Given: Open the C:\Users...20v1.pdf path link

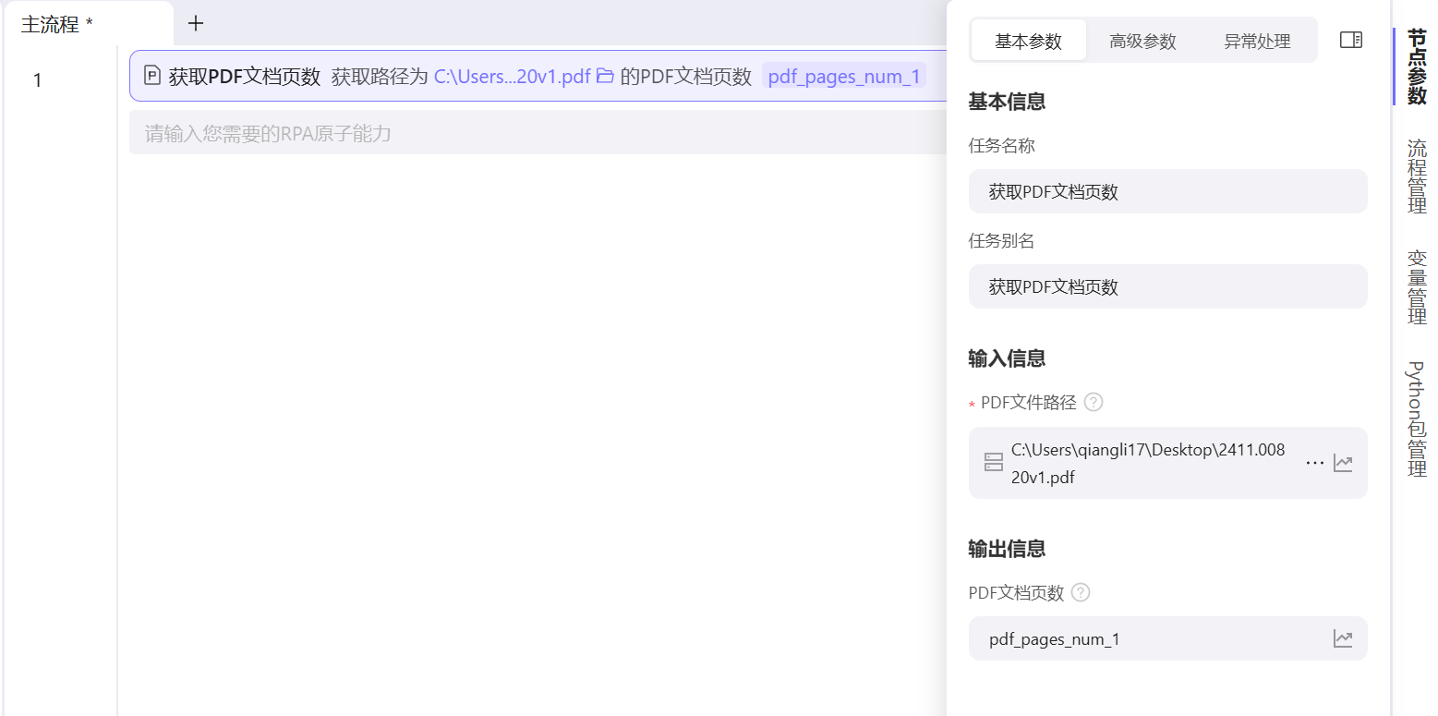Looking at the screenshot, I should point(511,77).
